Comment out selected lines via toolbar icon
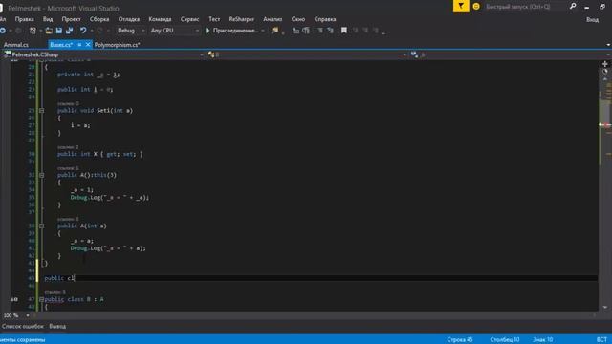612x344 pixels. tap(319, 31)
